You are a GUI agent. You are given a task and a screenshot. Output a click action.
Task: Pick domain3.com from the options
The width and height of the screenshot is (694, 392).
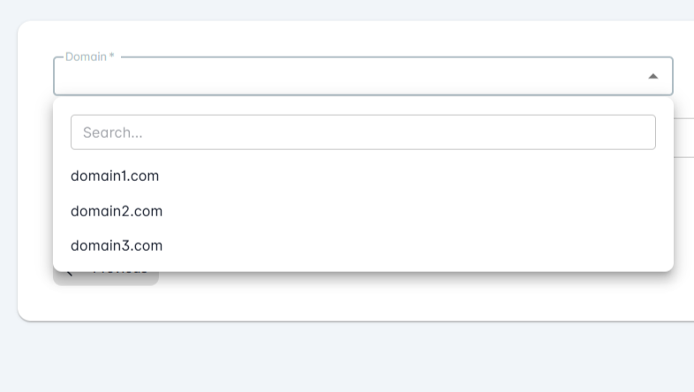117,245
